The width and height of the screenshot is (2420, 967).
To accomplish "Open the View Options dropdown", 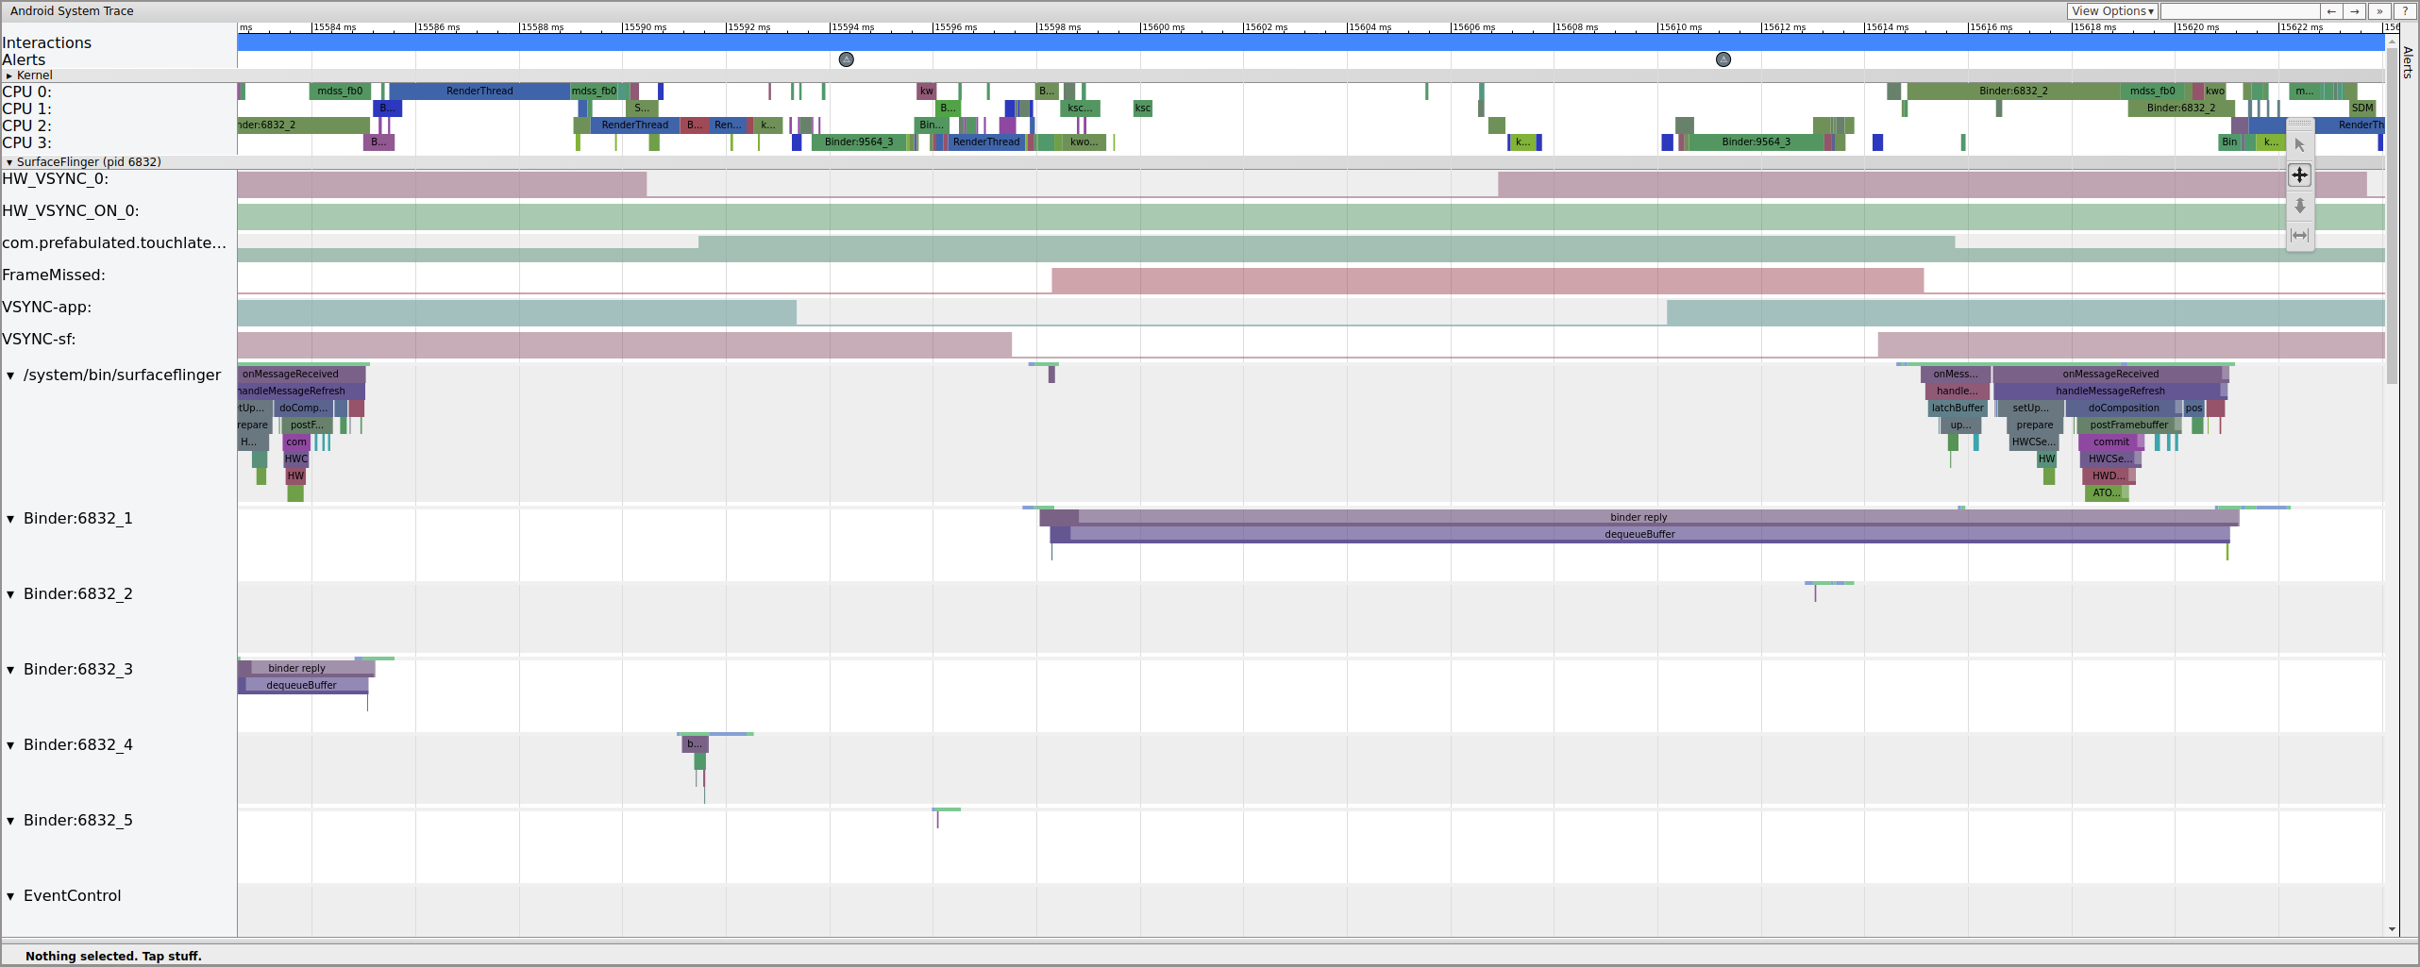I will tap(2112, 11).
